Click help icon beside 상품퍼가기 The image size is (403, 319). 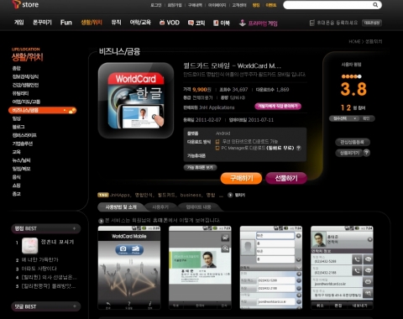click(x=366, y=153)
